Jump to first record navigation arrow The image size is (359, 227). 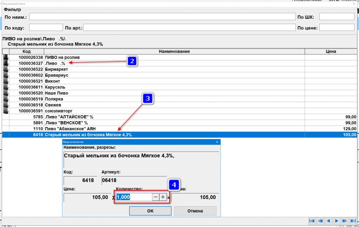pos(312,221)
